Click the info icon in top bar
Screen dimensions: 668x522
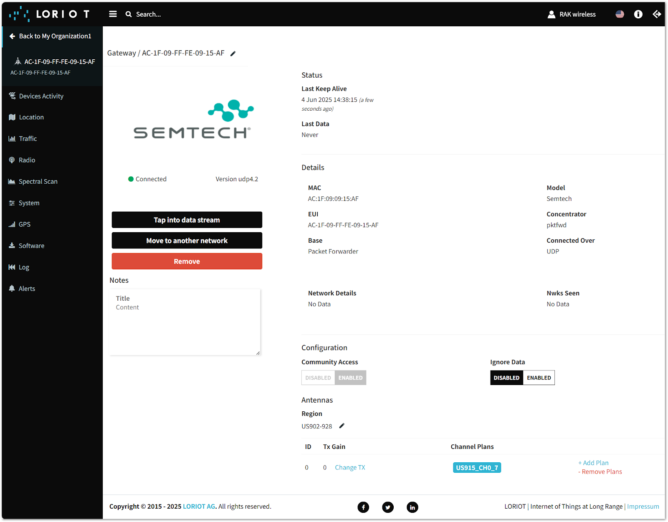coord(638,14)
